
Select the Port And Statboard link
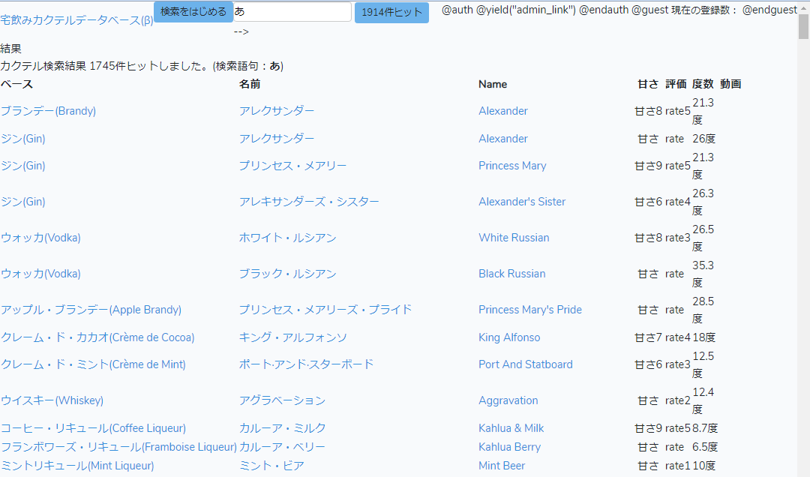(x=525, y=364)
